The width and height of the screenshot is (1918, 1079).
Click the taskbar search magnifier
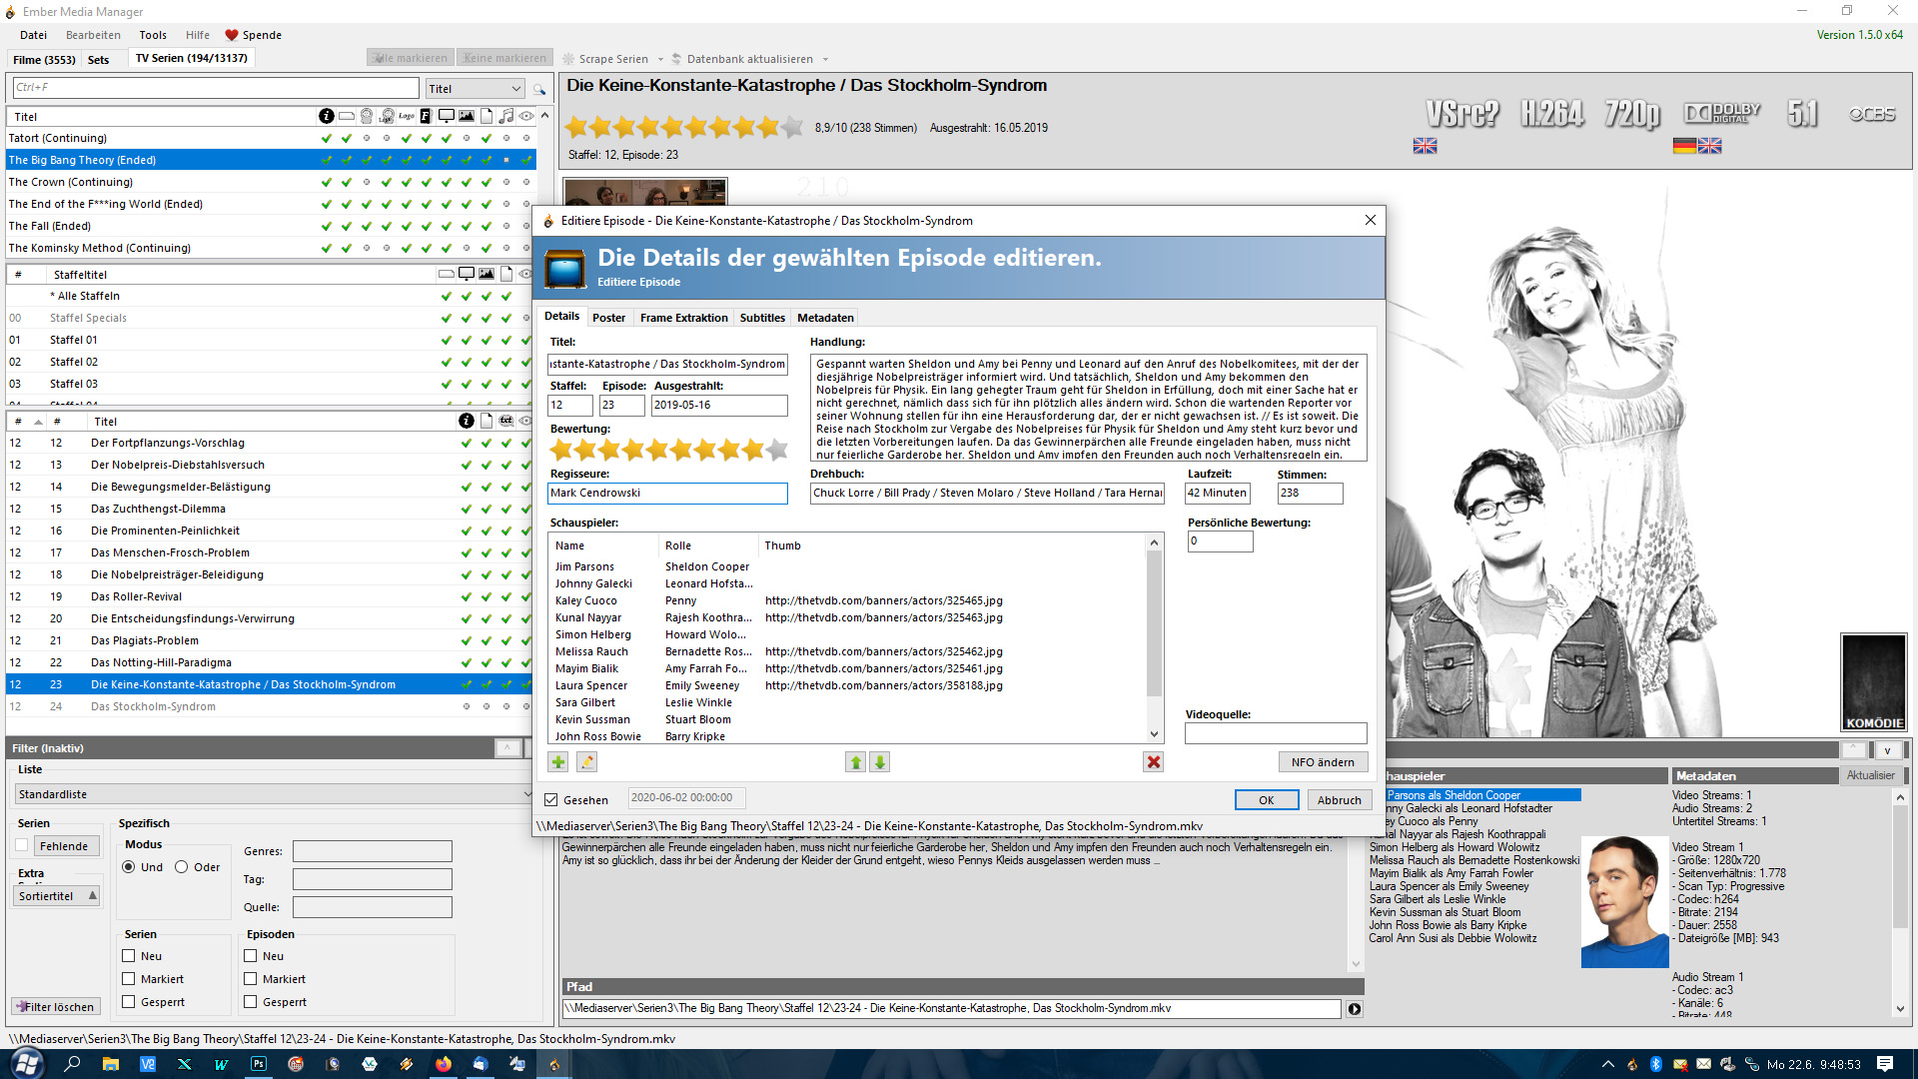73,1064
